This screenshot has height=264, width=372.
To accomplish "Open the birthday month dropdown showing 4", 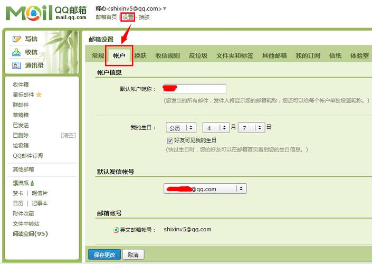I will click(216, 128).
